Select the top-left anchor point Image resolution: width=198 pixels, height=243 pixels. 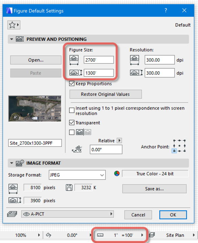174,141
